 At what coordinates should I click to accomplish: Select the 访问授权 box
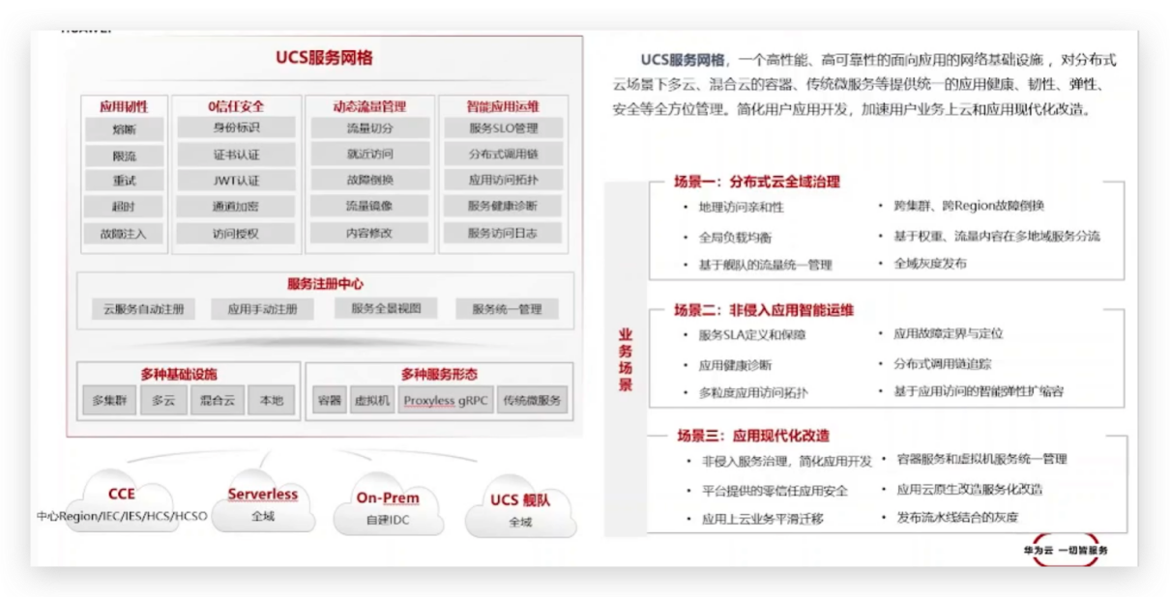[x=236, y=234]
